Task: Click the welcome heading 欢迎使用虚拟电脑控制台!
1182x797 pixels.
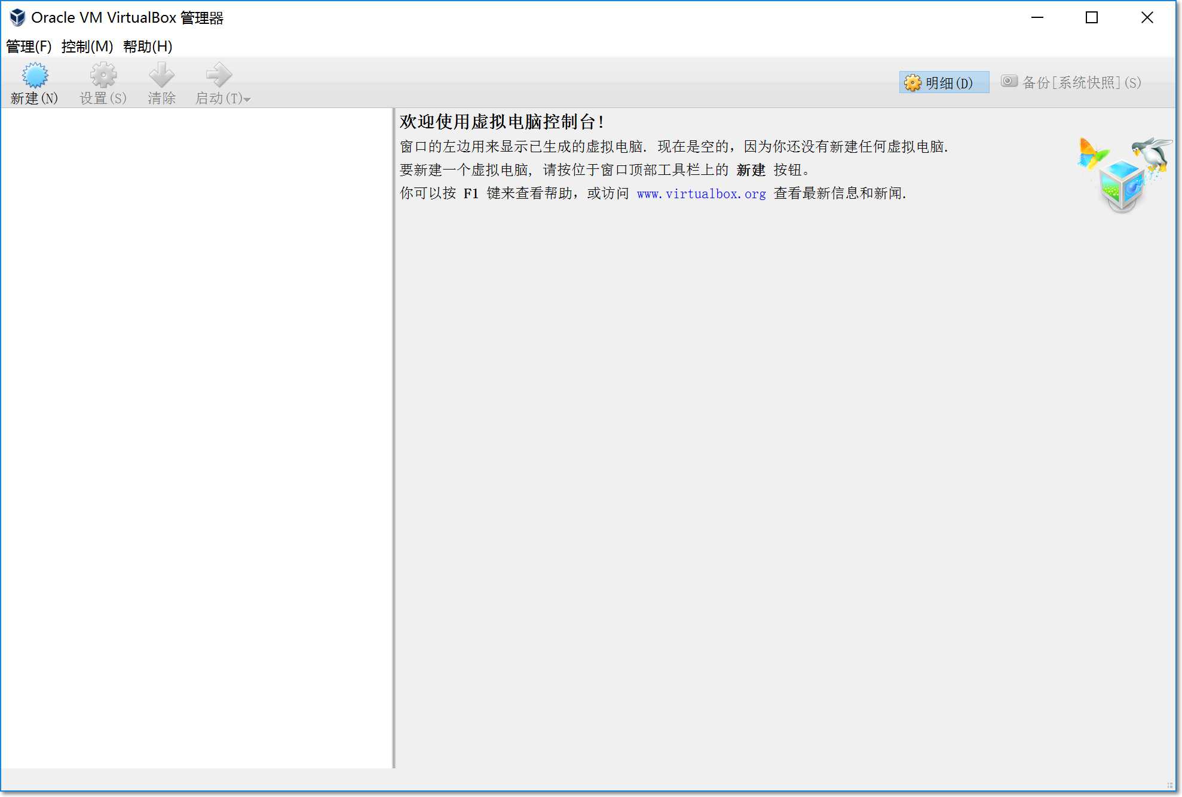Action: (502, 122)
